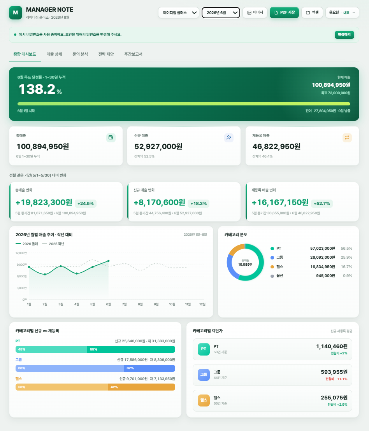Click the repeat icon on 재등록 매출 card

coord(347,137)
